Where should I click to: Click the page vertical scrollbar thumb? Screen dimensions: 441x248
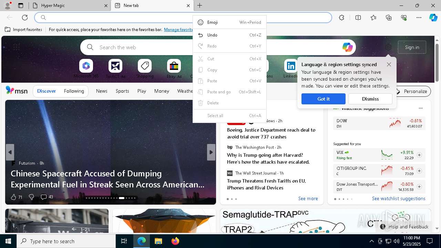(x=437, y=62)
